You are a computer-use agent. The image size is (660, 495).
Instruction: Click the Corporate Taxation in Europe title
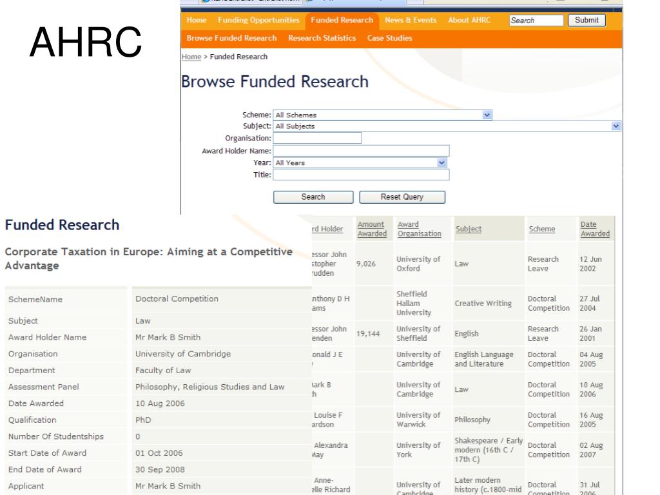[x=149, y=258]
